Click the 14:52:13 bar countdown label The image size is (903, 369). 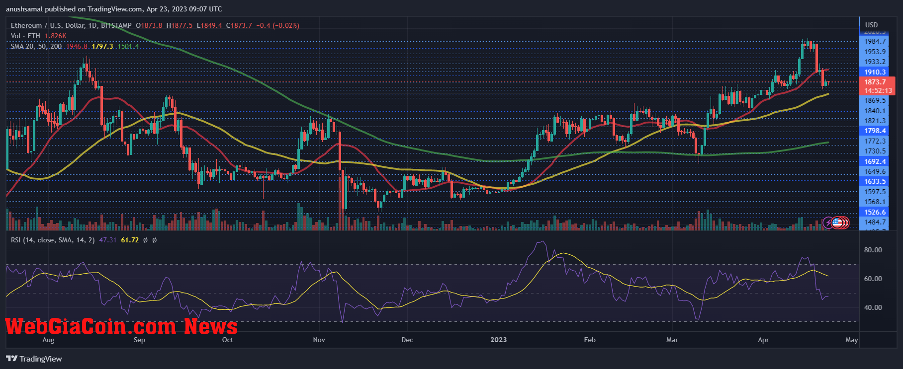coord(877,90)
